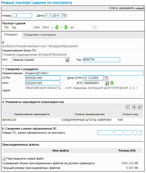Edit the selected nonresident record
This screenshot has width=146, height=173.
(x=127, y=107)
